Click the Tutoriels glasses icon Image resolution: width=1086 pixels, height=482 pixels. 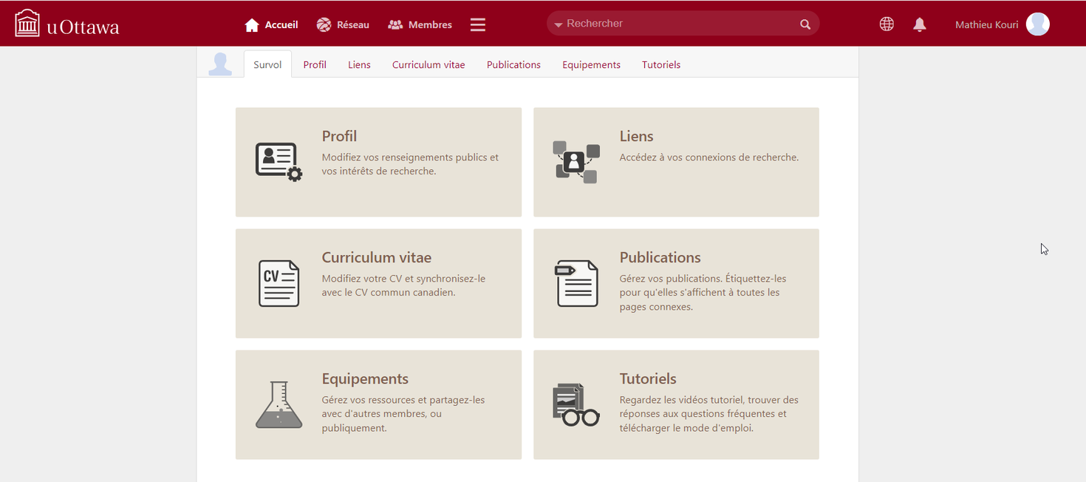coord(576,404)
